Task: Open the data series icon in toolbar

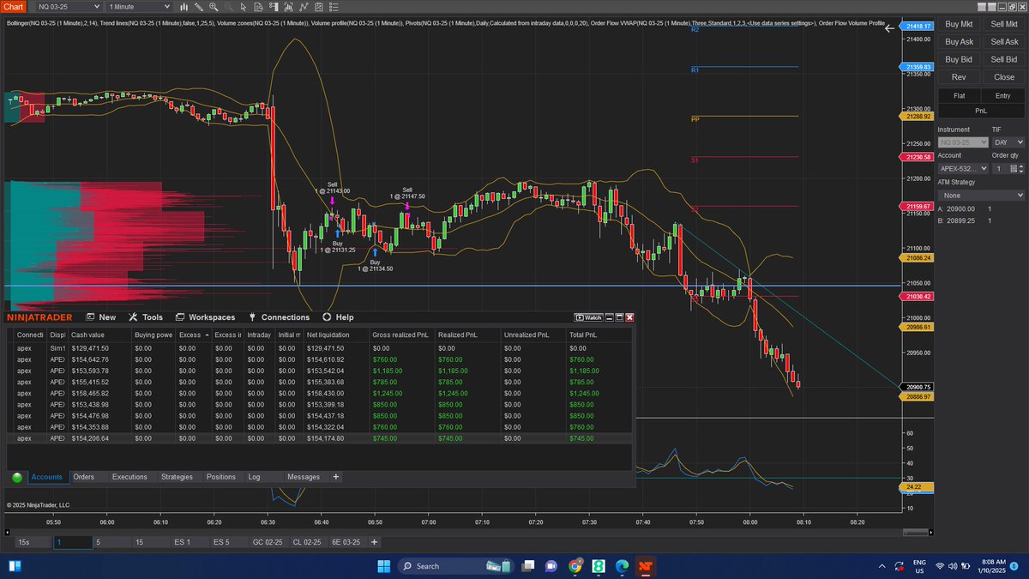Action: point(259,7)
